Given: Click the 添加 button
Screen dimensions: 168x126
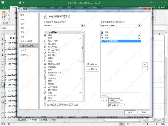Looking at the screenshot, I should click(x=92, y=64).
